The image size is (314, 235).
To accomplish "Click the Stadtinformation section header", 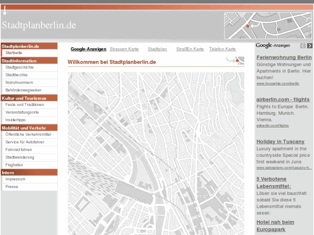I will 29,61.
